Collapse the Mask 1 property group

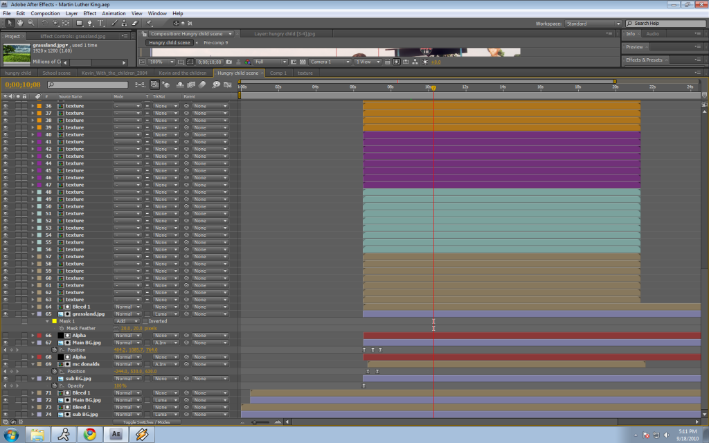47,321
